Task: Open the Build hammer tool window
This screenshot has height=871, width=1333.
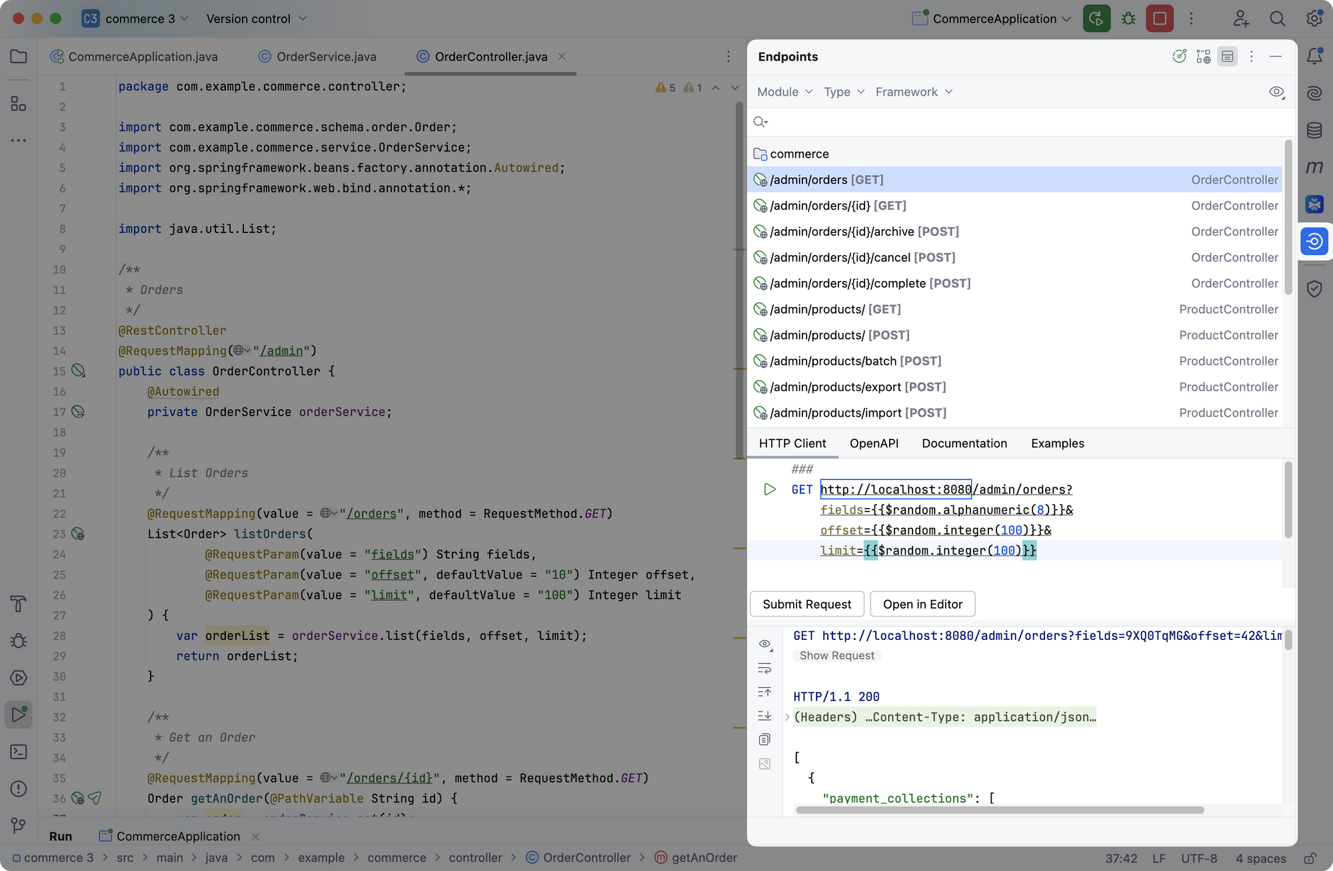Action: pos(19,604)
